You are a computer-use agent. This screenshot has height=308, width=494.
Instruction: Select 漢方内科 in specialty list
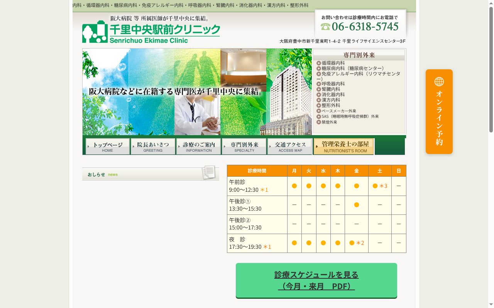[331, 100]
